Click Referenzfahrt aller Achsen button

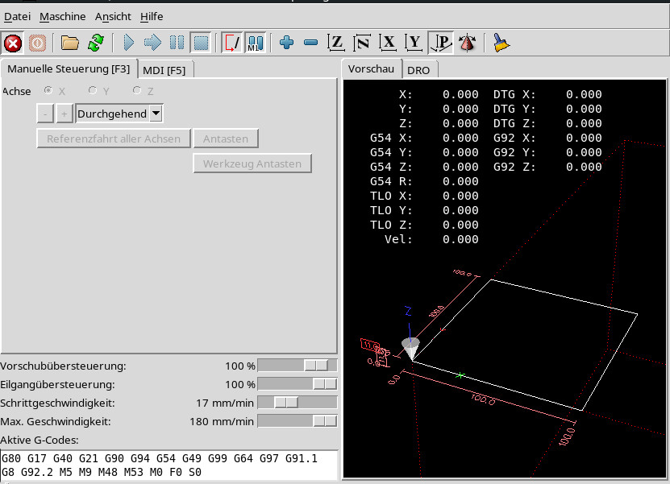(114, 139)
